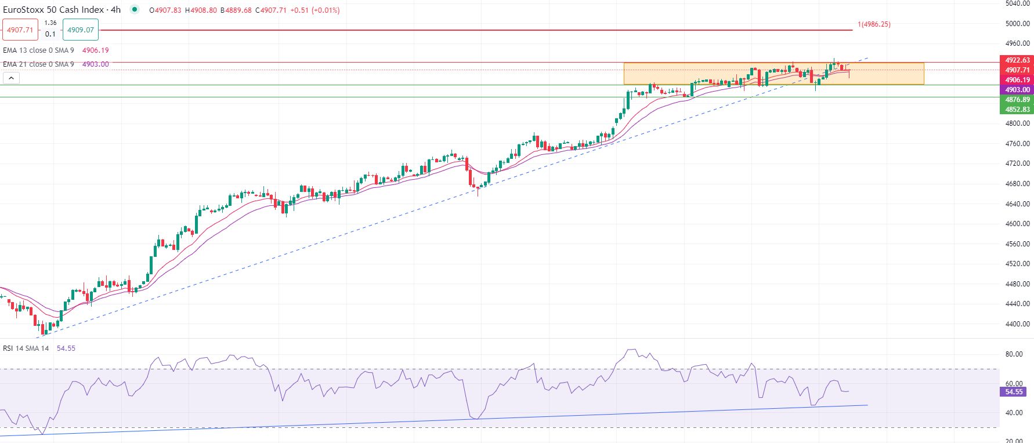1034x443 pixels.
Task: Click the green buy price 4909.07 button
Action: coord(81,30)
